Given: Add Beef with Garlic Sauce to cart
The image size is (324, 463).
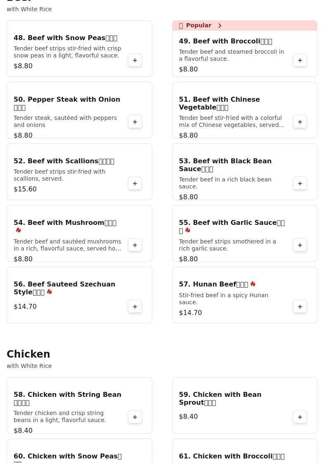Looking at the screenshot, I should coord(300,245).
